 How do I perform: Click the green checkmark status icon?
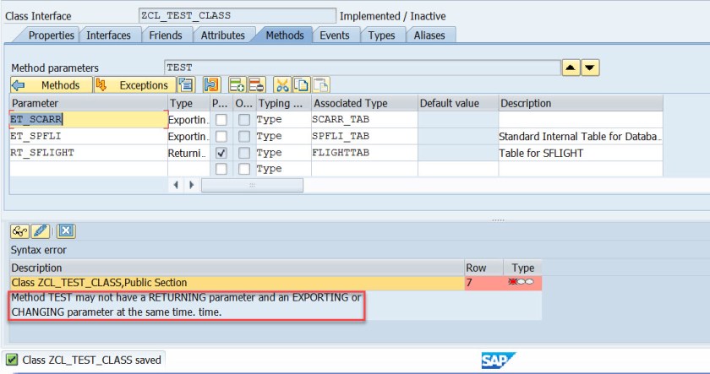click(12, 360)
